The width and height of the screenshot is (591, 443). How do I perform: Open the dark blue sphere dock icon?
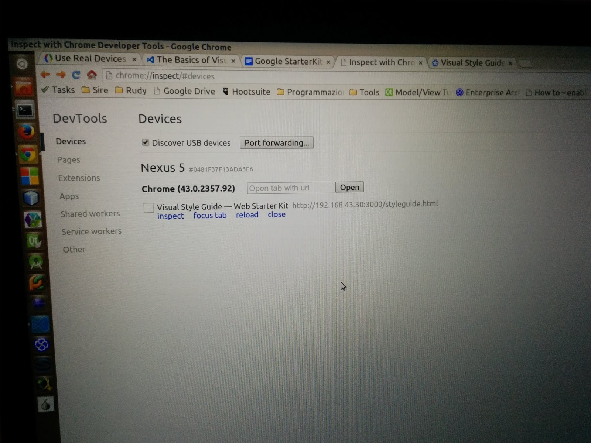(38, 304)
